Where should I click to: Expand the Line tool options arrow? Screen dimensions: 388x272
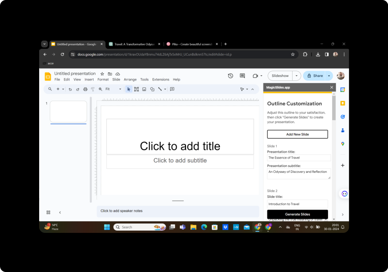click(x=165, y=89)
